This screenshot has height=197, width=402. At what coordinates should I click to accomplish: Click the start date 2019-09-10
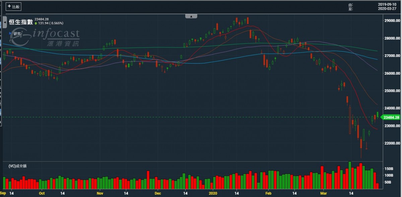(386, 4)
